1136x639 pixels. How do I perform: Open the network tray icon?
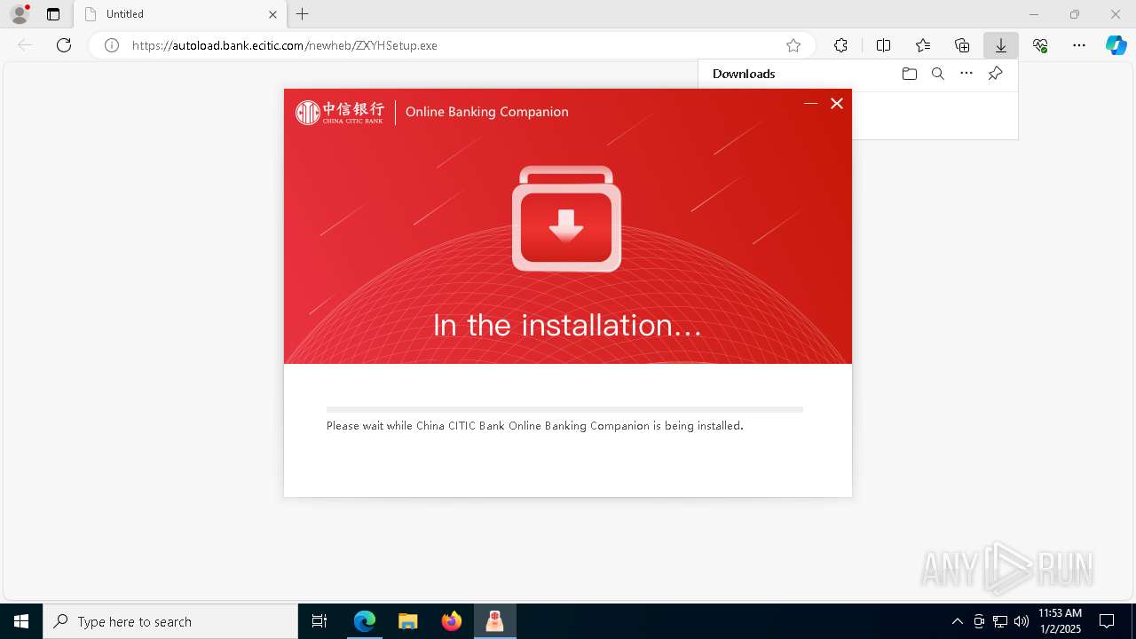(x=1000, y=621)
